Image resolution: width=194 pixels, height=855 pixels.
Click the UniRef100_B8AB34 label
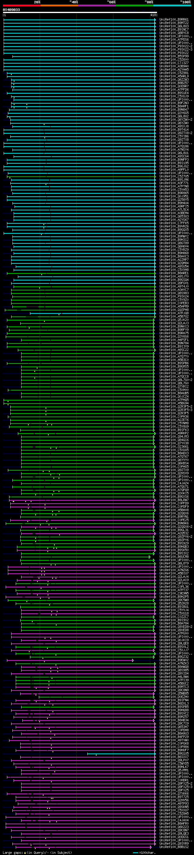[174, 720]
